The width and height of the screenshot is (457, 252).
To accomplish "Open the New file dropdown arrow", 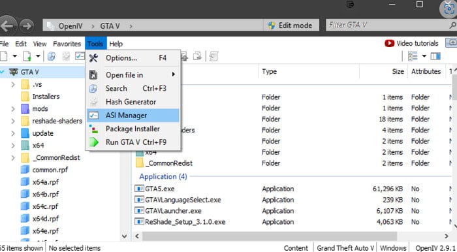I will [x=14, y=56].
